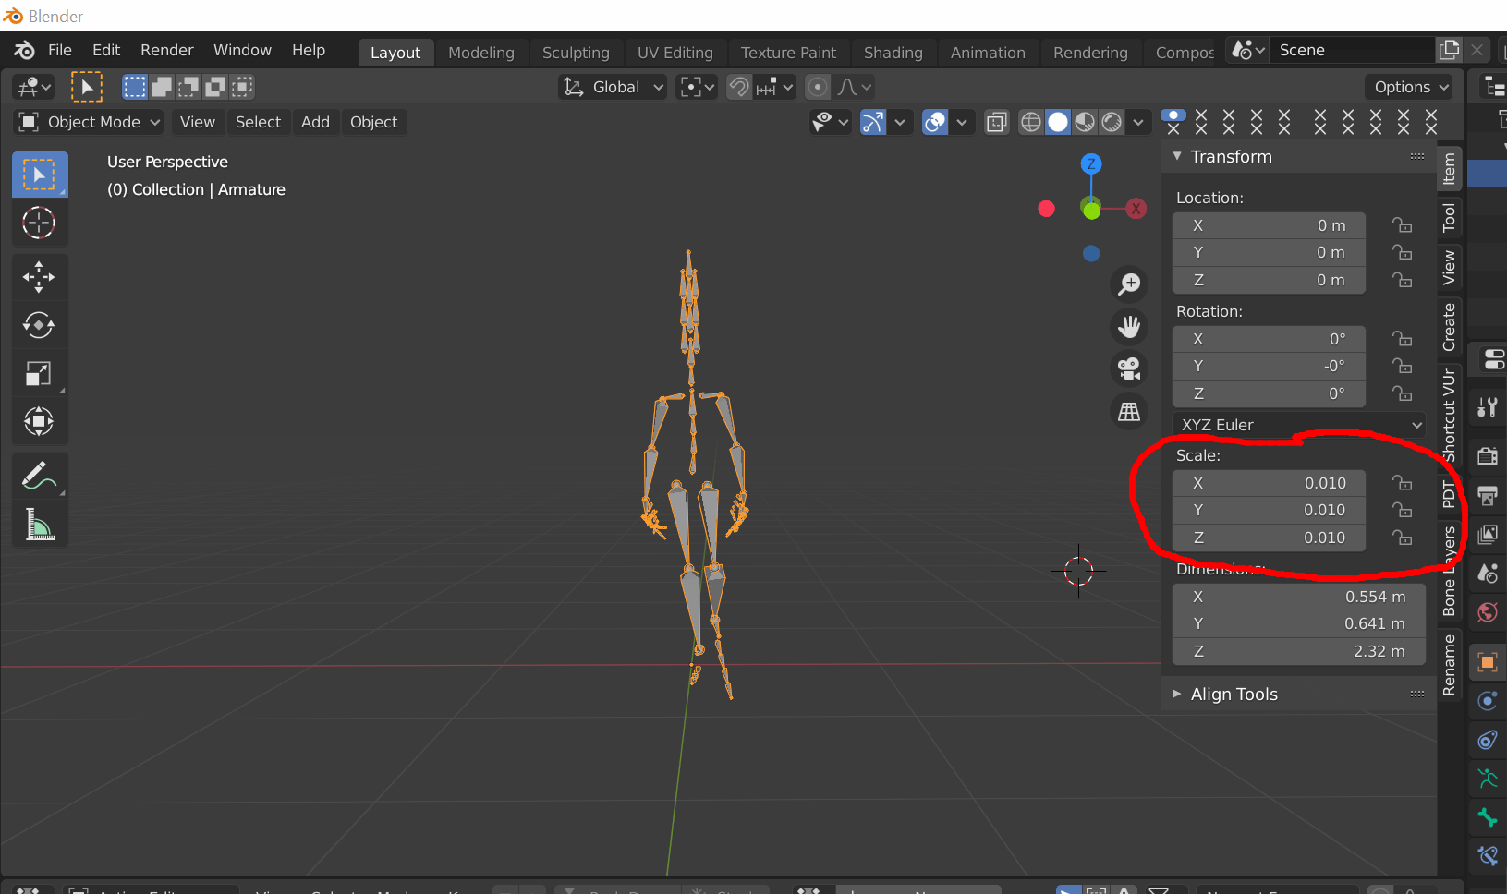This screenshot has height=894, width=1507.
Task: Toggle proportional editing
Action: tap(817, 86)
